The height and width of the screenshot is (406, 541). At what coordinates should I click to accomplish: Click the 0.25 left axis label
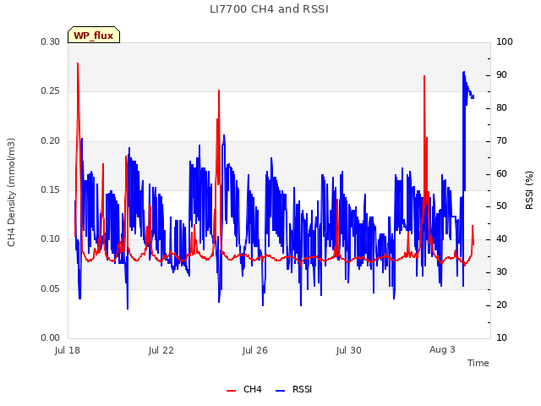[x=51, y=91]
